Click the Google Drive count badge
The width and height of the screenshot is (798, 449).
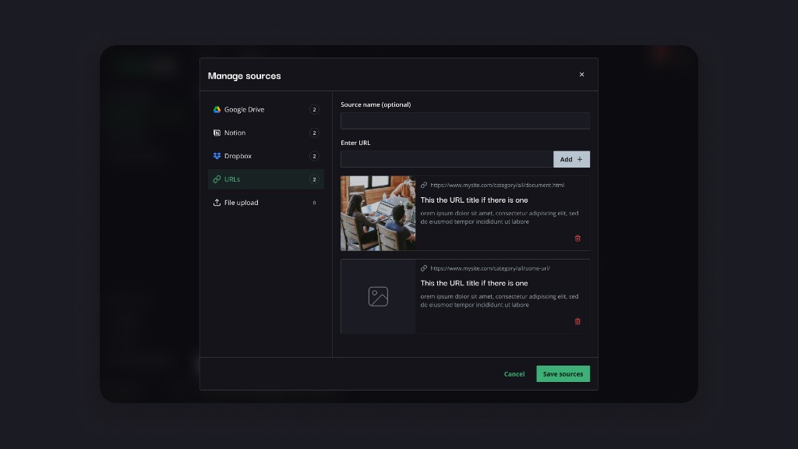[x=314, y=109]
